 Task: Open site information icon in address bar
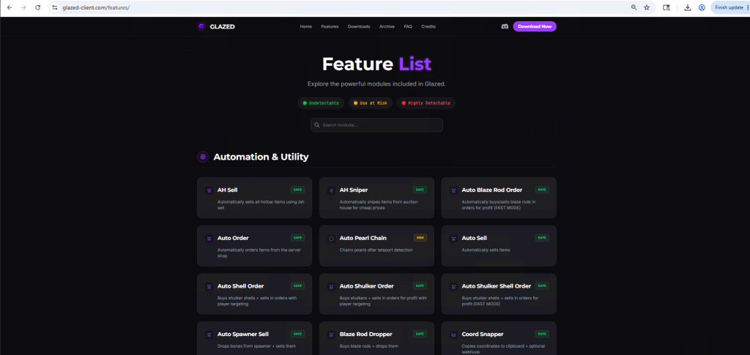(55, 7)
